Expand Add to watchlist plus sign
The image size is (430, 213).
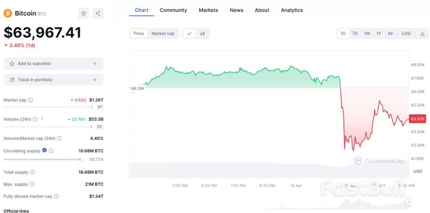coord(95,64)
